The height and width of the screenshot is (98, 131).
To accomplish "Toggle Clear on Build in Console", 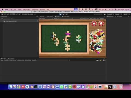I will pyautogui.click(x=21, y=60).
